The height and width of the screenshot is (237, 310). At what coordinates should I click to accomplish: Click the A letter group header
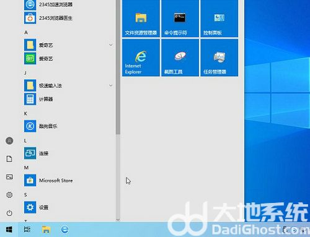point(26,32)
